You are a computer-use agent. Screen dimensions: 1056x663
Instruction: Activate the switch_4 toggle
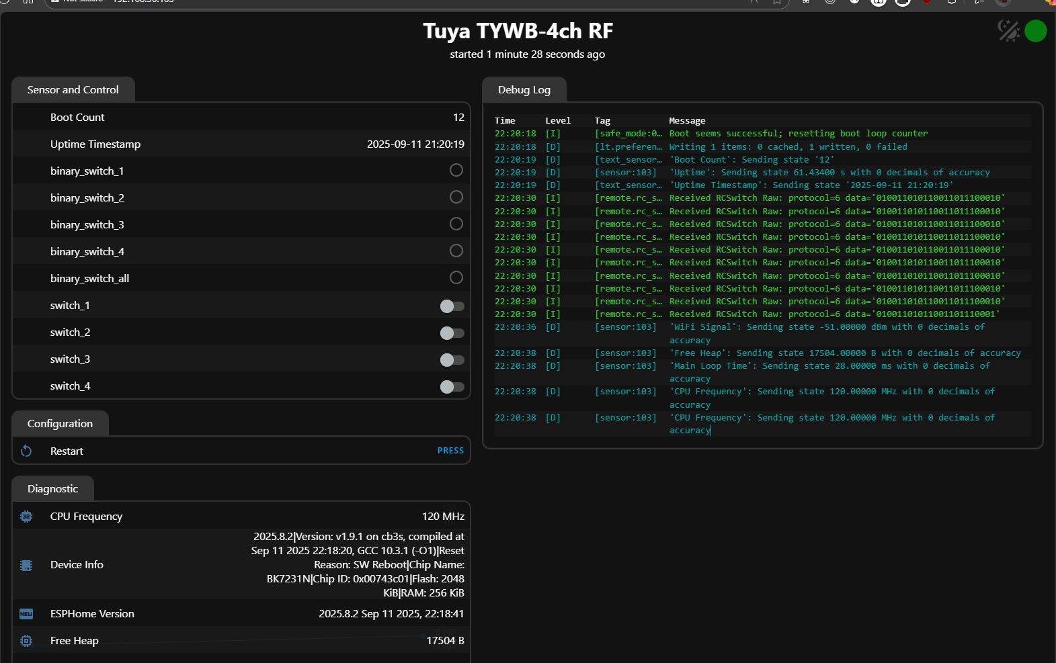click(452, 387)
